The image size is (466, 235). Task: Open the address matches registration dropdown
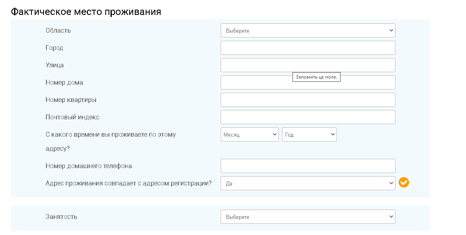coord(308,183)
